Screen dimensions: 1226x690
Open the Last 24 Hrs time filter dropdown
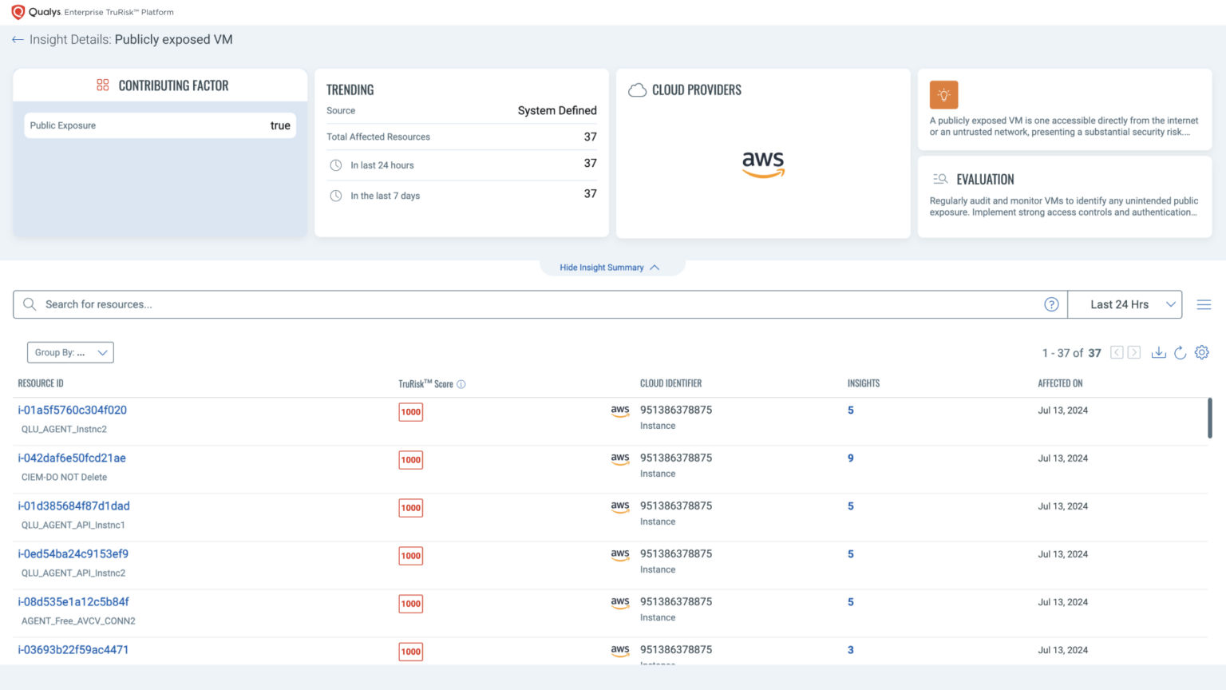click(x=1125, y=304)
